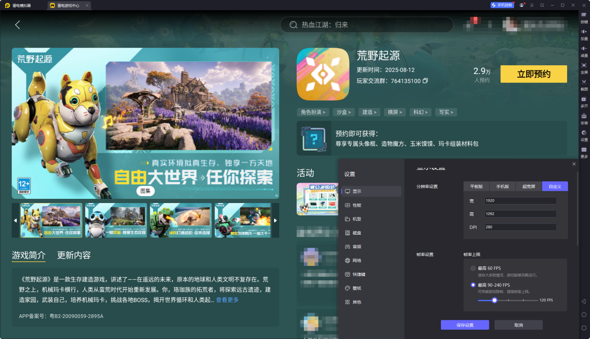Click the 热血江湖：归来 search box
Screen dimensions: 590x339
tap(367, 25)
